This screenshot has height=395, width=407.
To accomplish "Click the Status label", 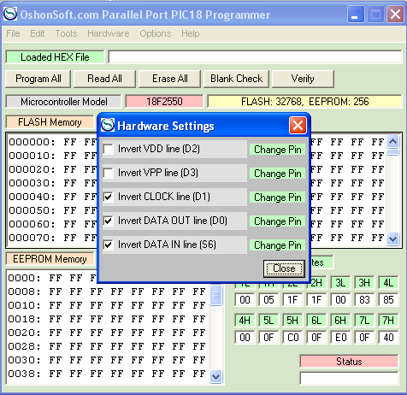I will [x=349, y=362].
